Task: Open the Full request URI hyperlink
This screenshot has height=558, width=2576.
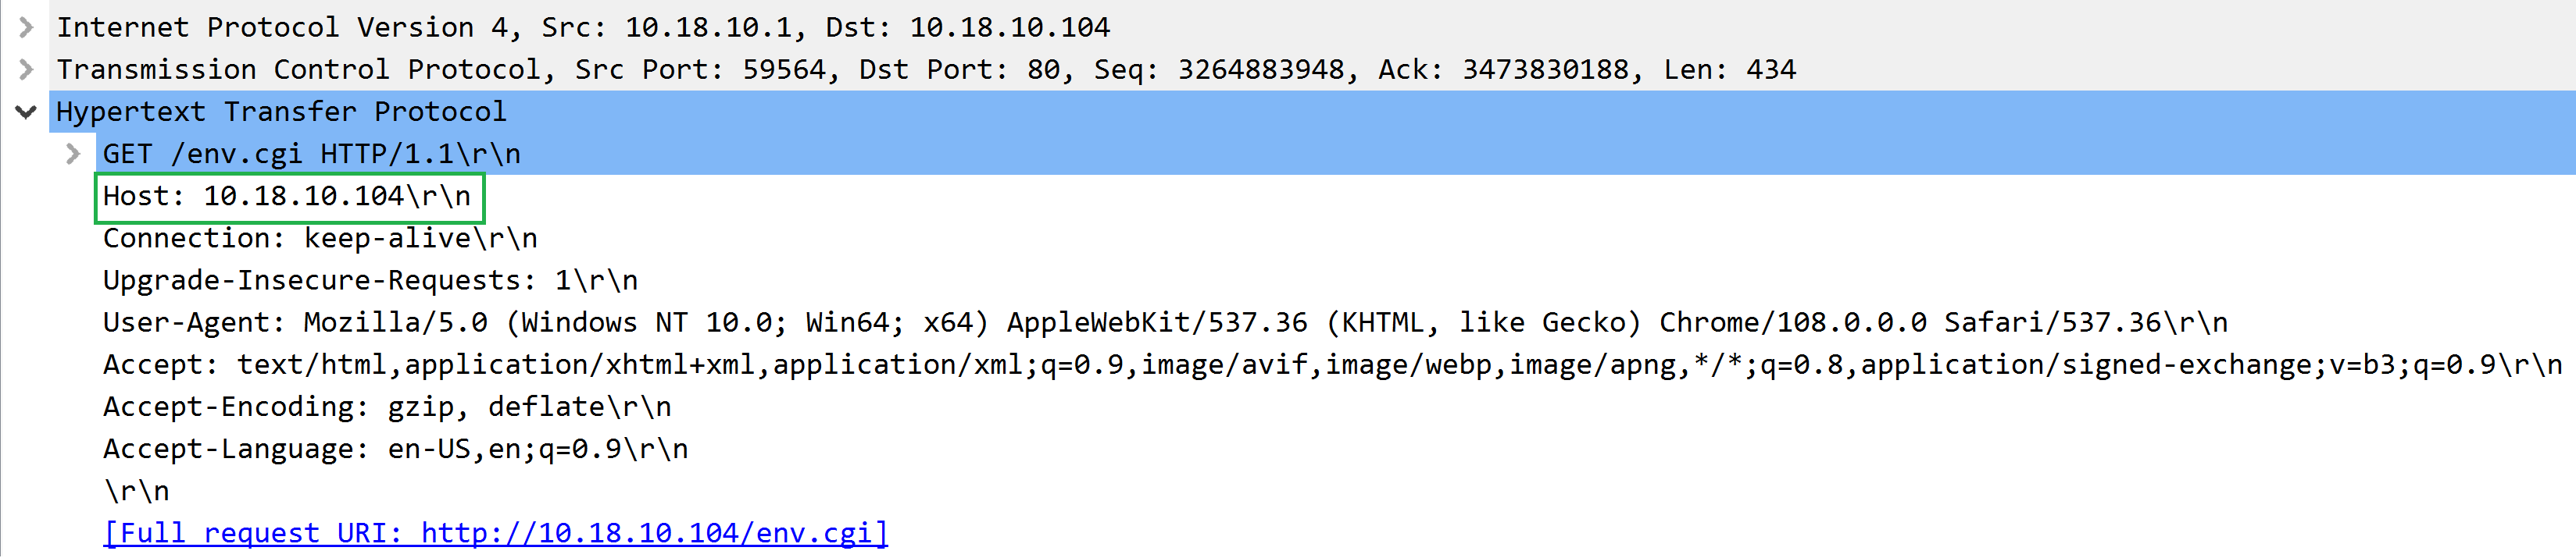Action: (495, 532)
